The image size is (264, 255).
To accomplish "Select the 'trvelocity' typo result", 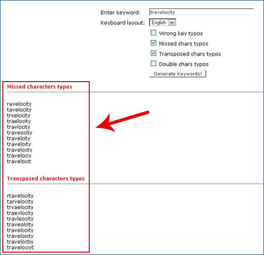I will 19,115.
